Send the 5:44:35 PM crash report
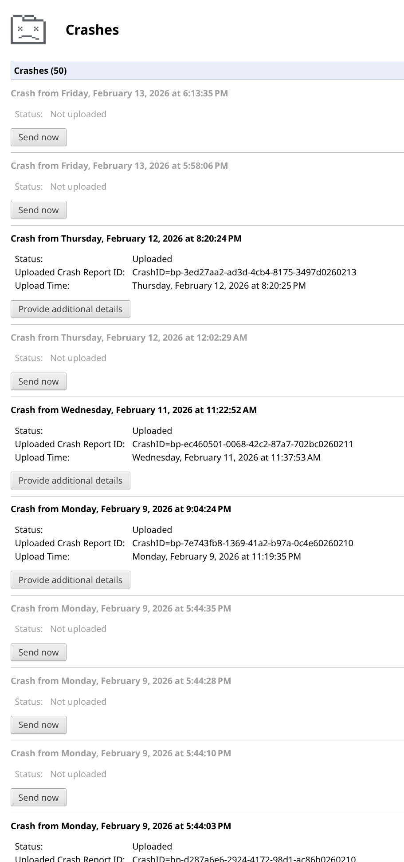This screenshot has width=404, height=862. click(39, 652)
